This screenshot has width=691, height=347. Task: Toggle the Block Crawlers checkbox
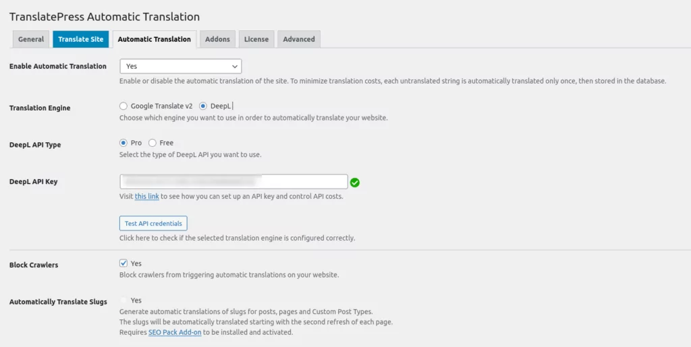[x=123, y=263]
